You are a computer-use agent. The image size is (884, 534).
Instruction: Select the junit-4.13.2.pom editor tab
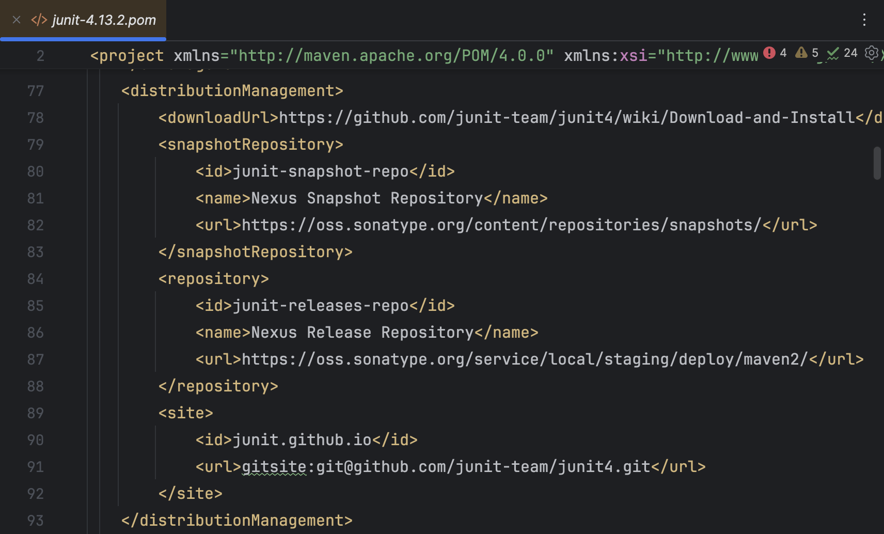103,20
